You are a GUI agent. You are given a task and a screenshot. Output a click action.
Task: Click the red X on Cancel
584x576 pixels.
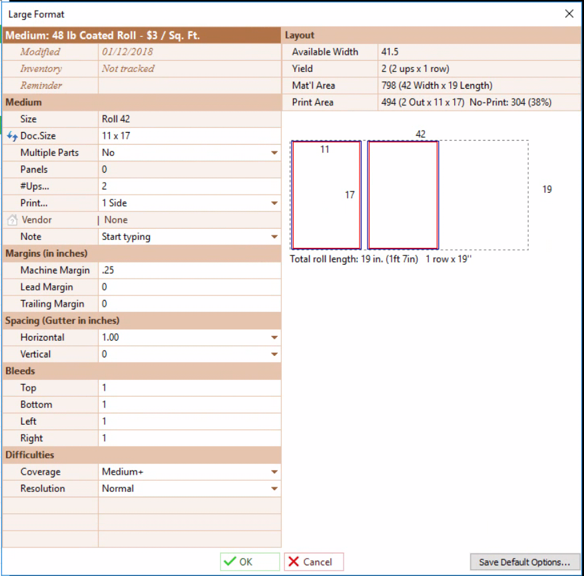[294, 562]
